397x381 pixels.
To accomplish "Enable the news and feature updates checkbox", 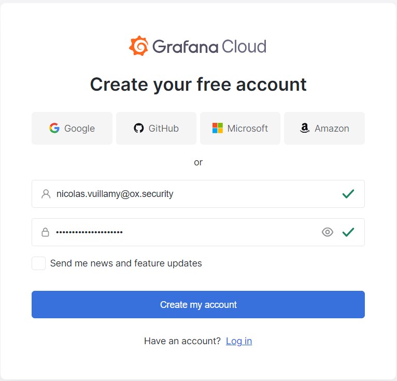I will point(38,263).
